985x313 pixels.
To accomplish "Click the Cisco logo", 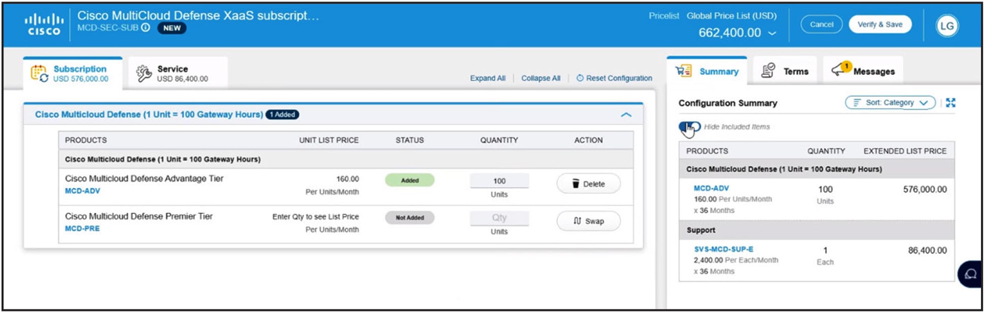I will [44, 24].
